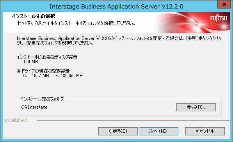The height and width of the screenshot is (142, 233).
Task: Click the InstallShield label
Action: (x=16, y=120)
